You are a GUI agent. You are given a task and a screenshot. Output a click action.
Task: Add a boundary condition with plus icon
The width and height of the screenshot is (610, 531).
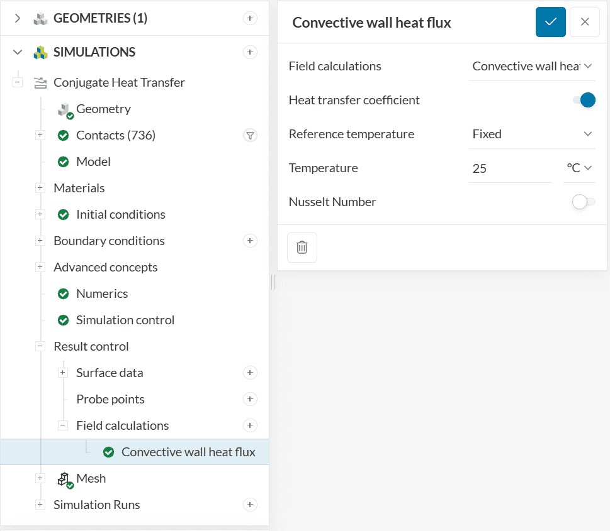250,241
